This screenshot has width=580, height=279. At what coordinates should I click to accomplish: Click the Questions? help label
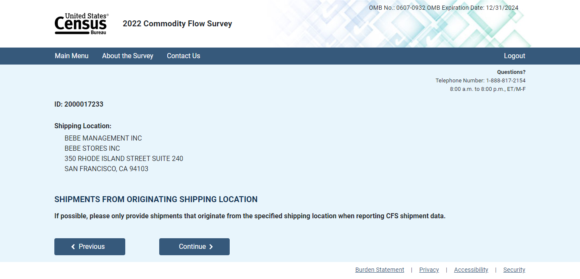click(511, 72)
